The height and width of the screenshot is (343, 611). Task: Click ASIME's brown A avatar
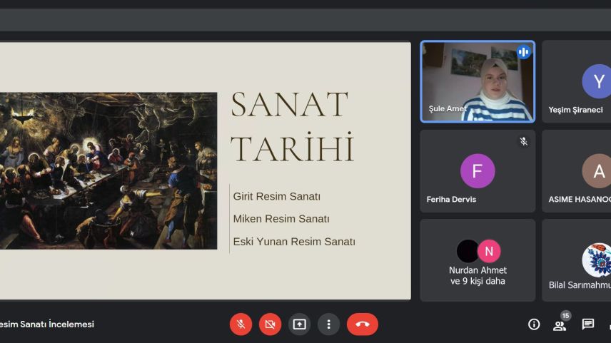[x=597, y=171]
